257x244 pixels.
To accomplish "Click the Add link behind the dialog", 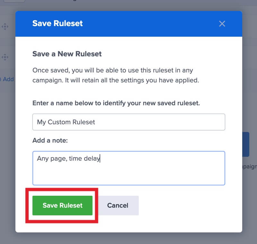I will click(x=9, y=79).
